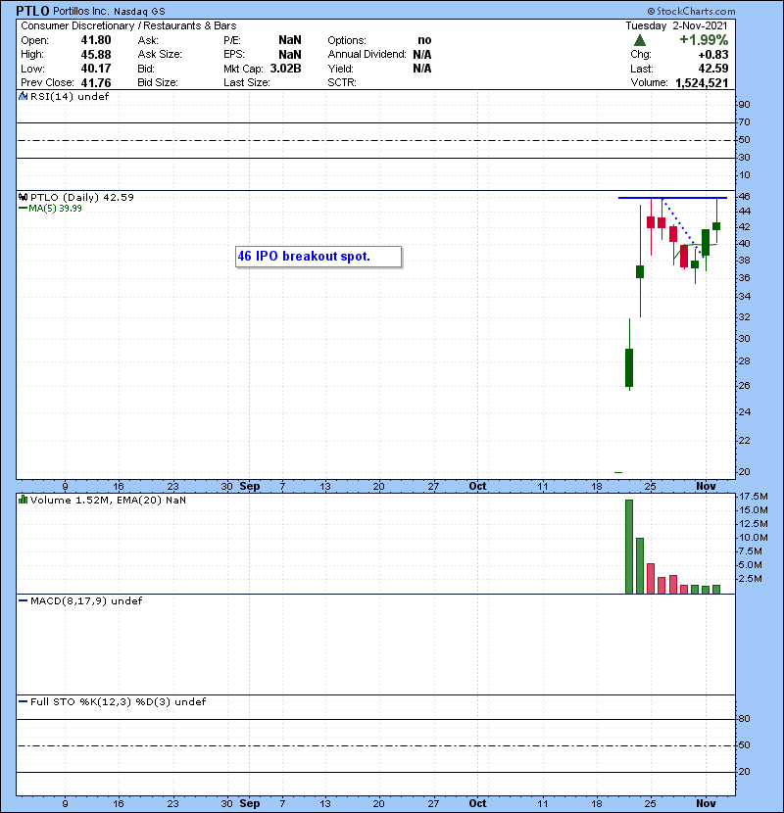Click the 46 IPO breakout spot annotation
Viewport: 784px width, 813px height.
[x=318, y=257]
